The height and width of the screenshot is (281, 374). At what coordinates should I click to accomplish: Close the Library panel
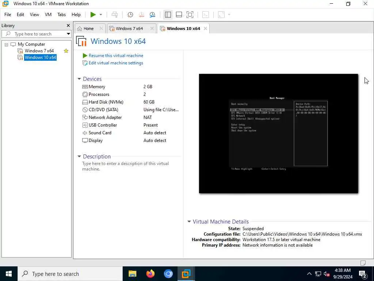point(68,26)
